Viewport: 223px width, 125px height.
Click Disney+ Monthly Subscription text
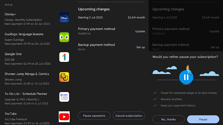point(23,20)
